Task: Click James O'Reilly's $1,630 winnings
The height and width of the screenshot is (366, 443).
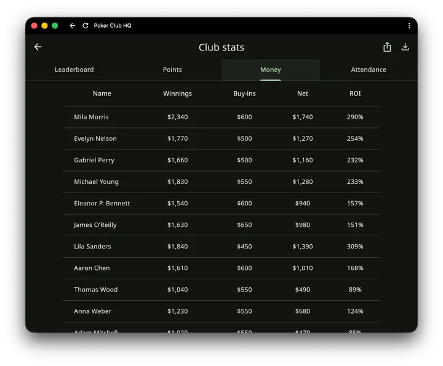Action: click(177, 225)
